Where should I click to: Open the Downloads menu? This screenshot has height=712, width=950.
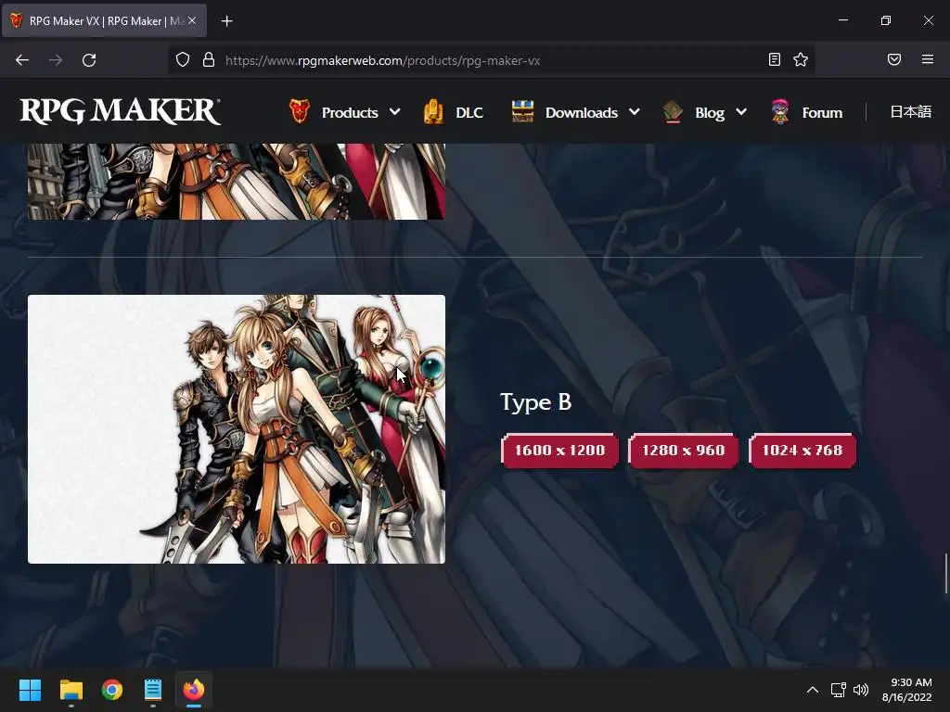581,112
